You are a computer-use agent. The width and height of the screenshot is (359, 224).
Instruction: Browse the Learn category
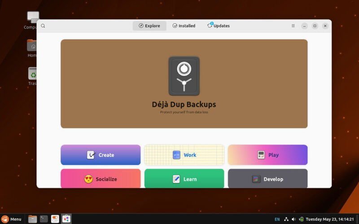click(184, 179)
